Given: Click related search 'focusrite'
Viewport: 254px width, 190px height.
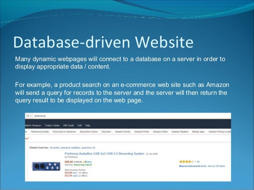Looking at the screenshot, I should [x=55, y=148].
